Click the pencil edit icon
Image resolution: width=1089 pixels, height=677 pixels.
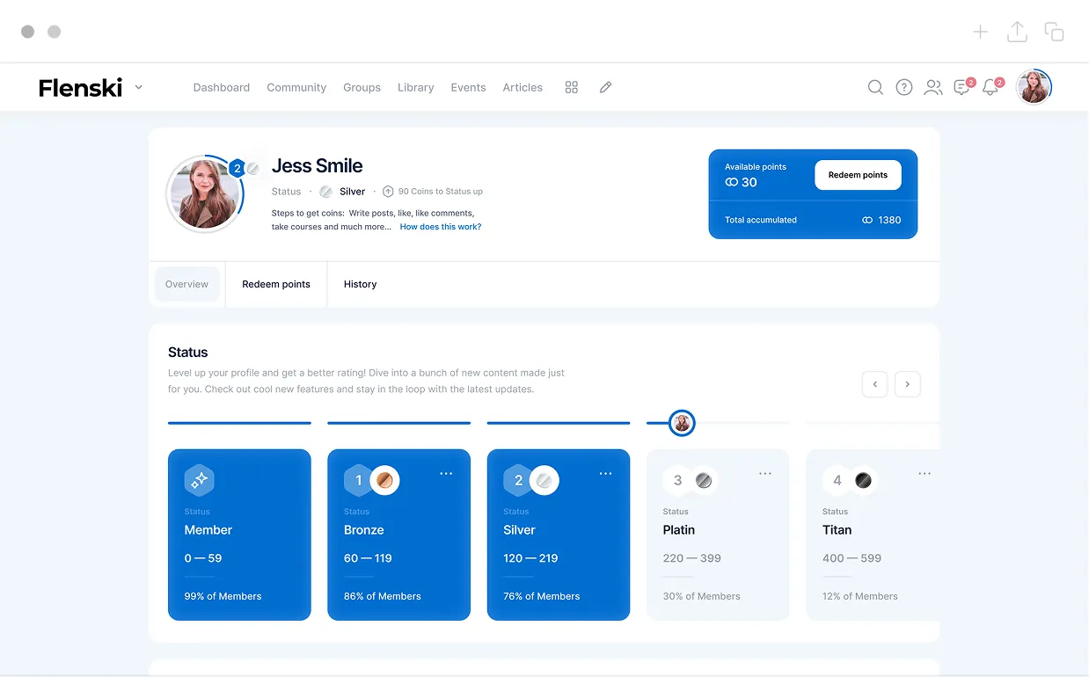[x=605, y=87]
